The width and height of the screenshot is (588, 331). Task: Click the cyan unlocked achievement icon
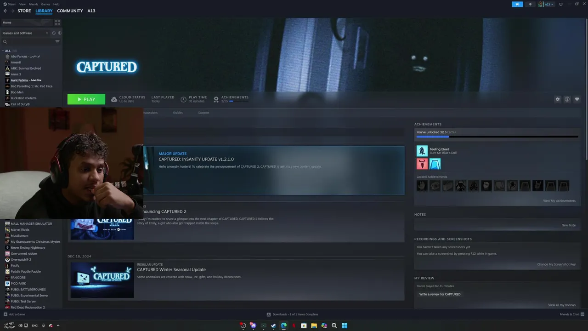point(435,164)
